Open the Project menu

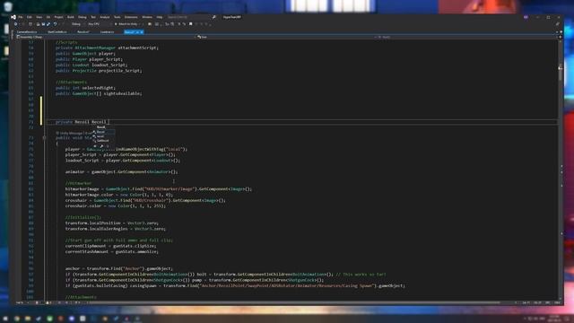point(58,17)
